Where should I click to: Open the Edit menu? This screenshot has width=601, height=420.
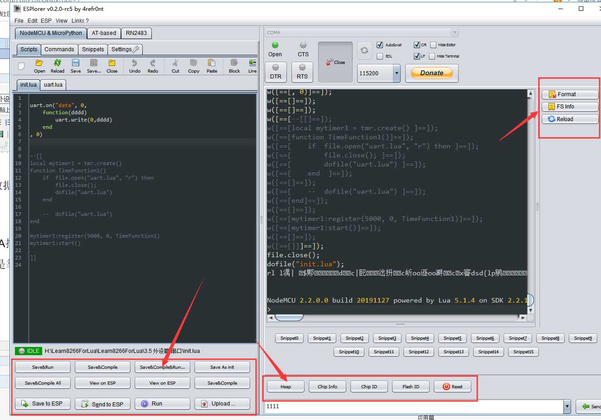33,21
